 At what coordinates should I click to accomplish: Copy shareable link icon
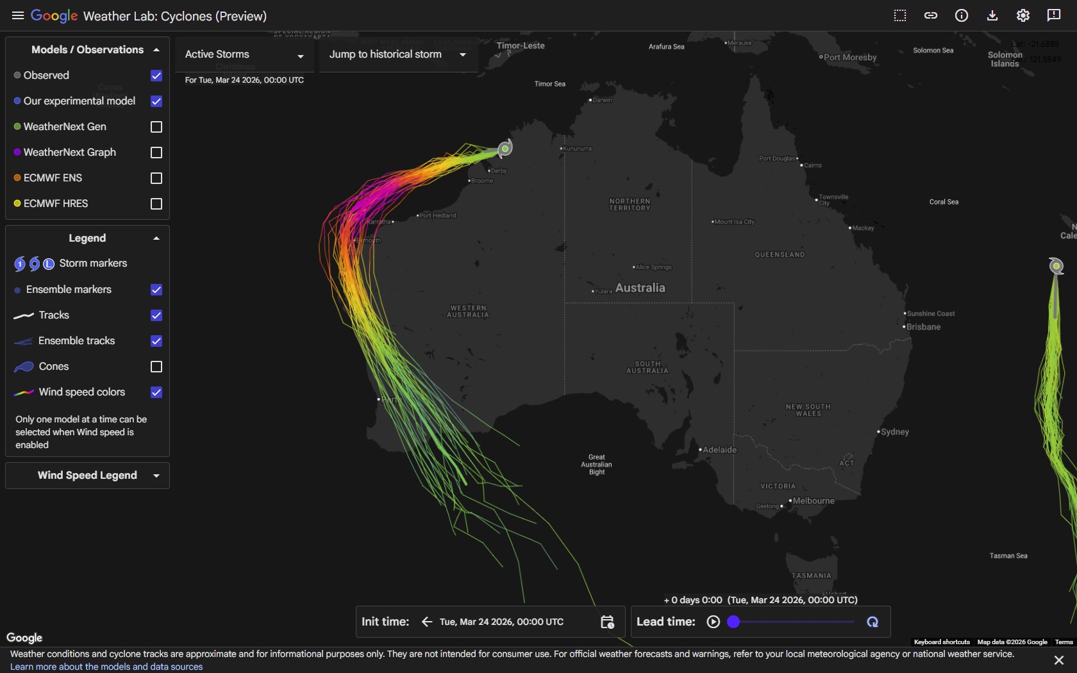(x=931, y=15)
